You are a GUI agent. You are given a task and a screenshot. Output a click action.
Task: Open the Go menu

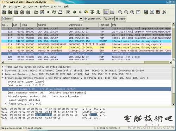(x=24, y=6)
